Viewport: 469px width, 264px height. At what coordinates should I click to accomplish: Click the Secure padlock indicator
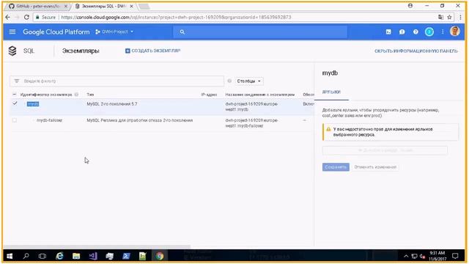click(x=45, y=18)
